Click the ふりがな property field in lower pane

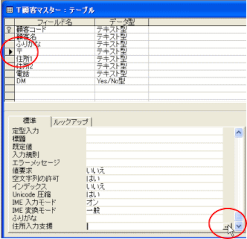[155, 218]
